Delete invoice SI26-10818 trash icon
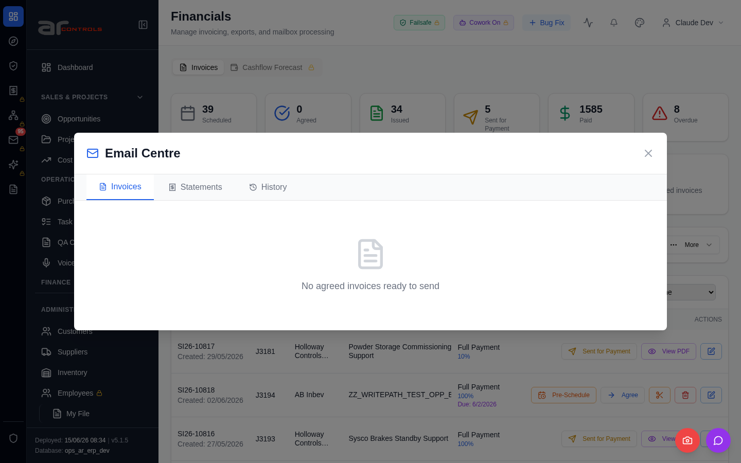The width and height of the screenshot is (741, 463). (x=685, y=395)
